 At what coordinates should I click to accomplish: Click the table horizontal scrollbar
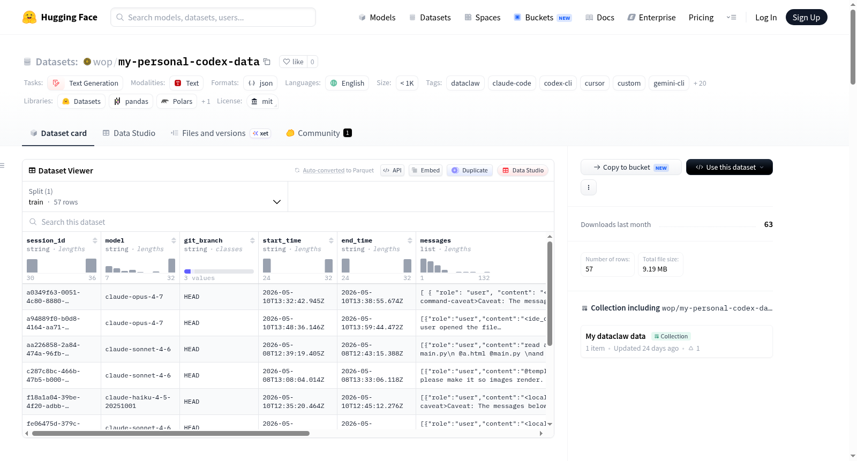pyautogui.click(x=171, y=433)
